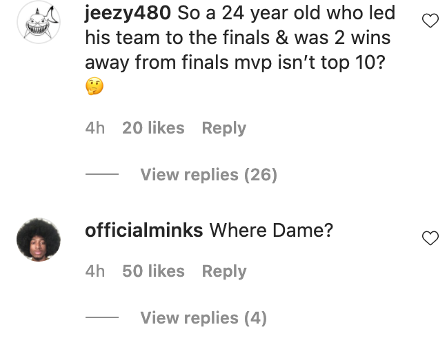Reply to the 'Where Dame?' comment
Image resolution: width=447 pixels, height=358 pixels.
coord(223,271)
